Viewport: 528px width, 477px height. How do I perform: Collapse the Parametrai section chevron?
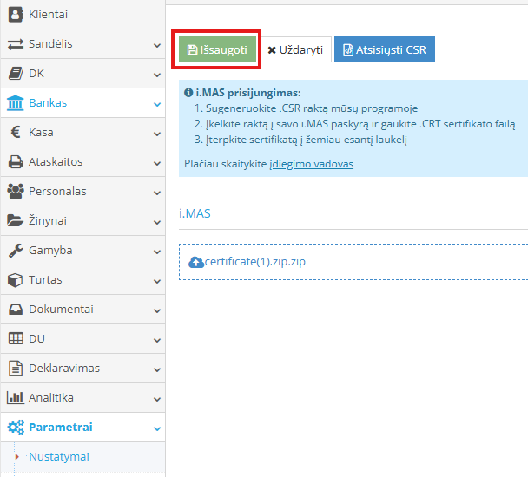[x=157, y=428]
